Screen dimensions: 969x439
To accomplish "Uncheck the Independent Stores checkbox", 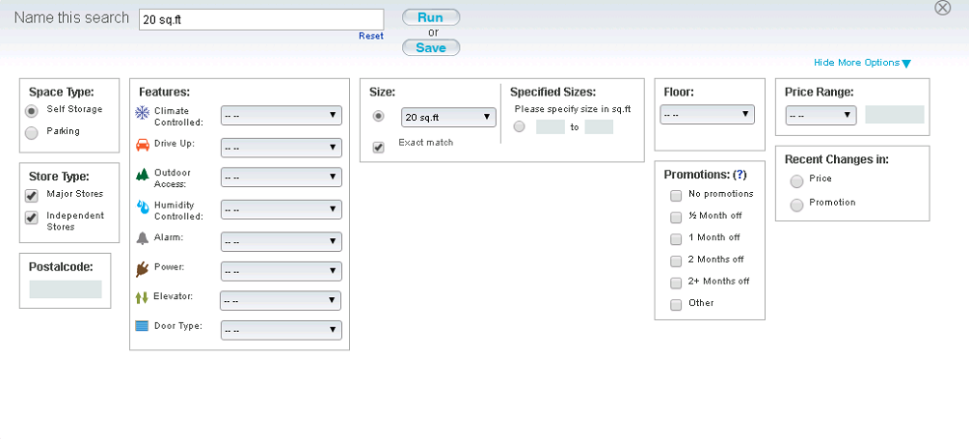I will [32, 218].
